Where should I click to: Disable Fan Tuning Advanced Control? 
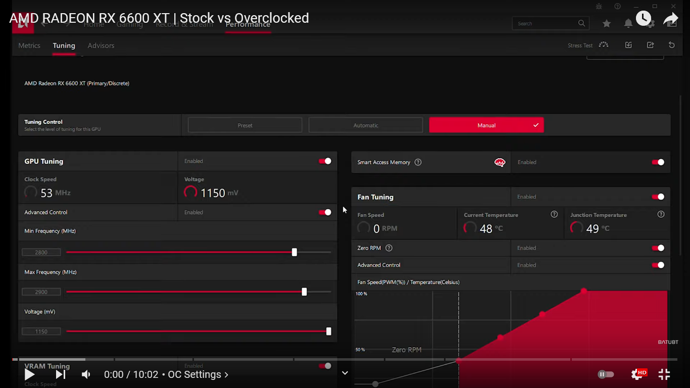tap(658, 265)
